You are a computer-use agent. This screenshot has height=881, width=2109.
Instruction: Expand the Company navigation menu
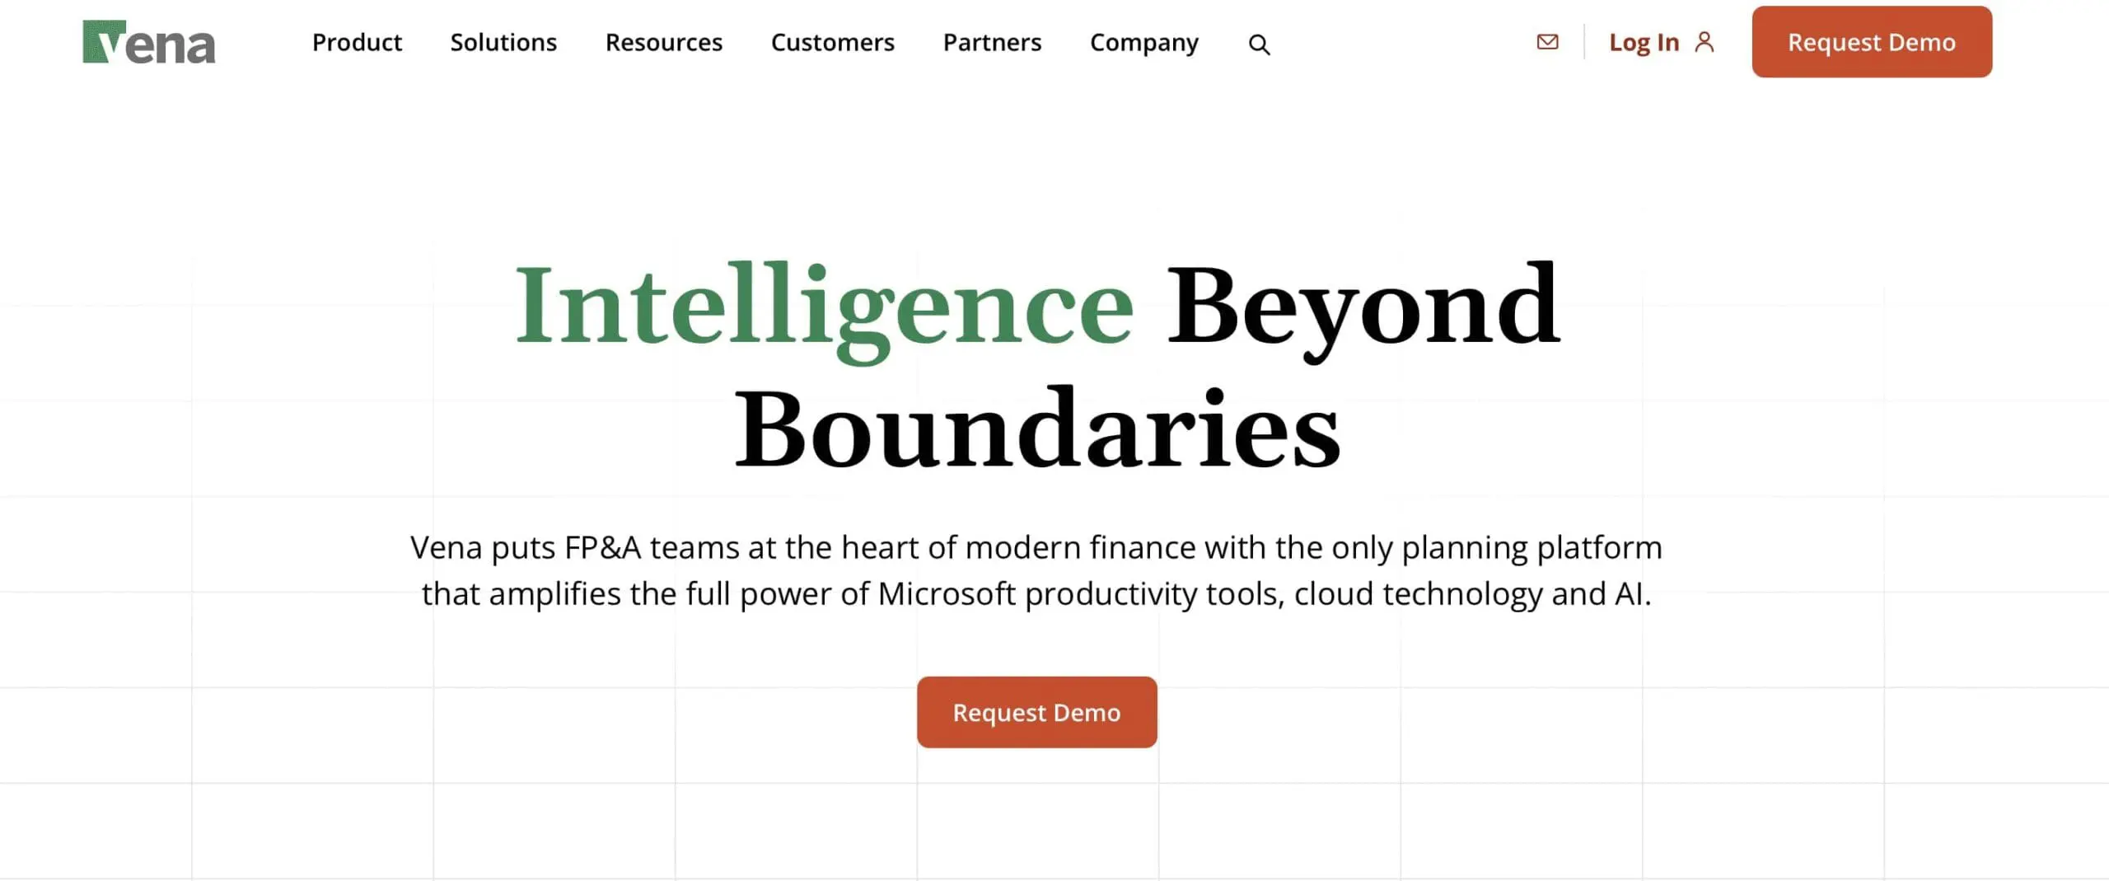1143,42
